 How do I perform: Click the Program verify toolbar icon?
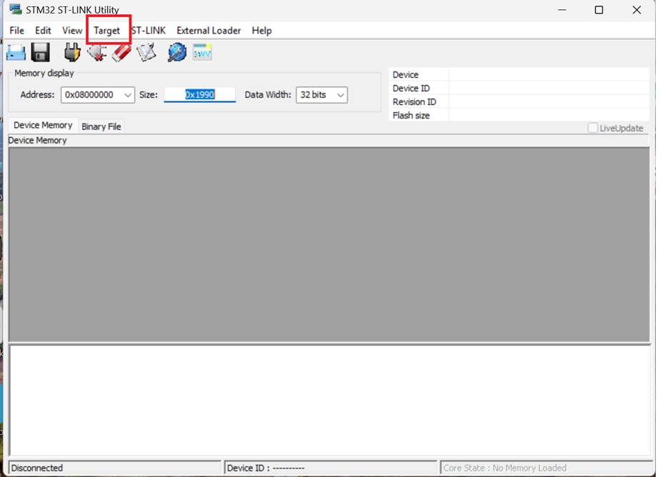146,52
